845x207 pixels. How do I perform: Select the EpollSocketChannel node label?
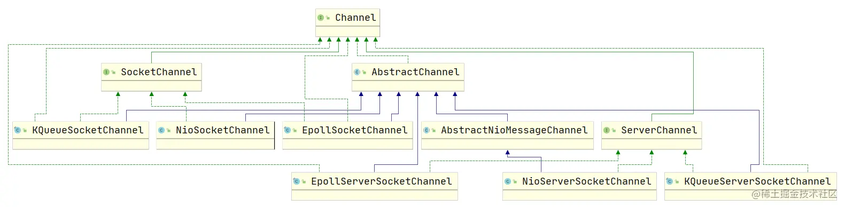[354, 130]
